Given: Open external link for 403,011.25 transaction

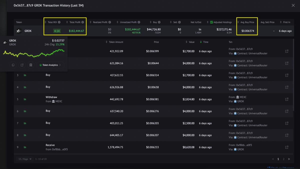Looking at the screenshot, I should click(x=287, y=123).
